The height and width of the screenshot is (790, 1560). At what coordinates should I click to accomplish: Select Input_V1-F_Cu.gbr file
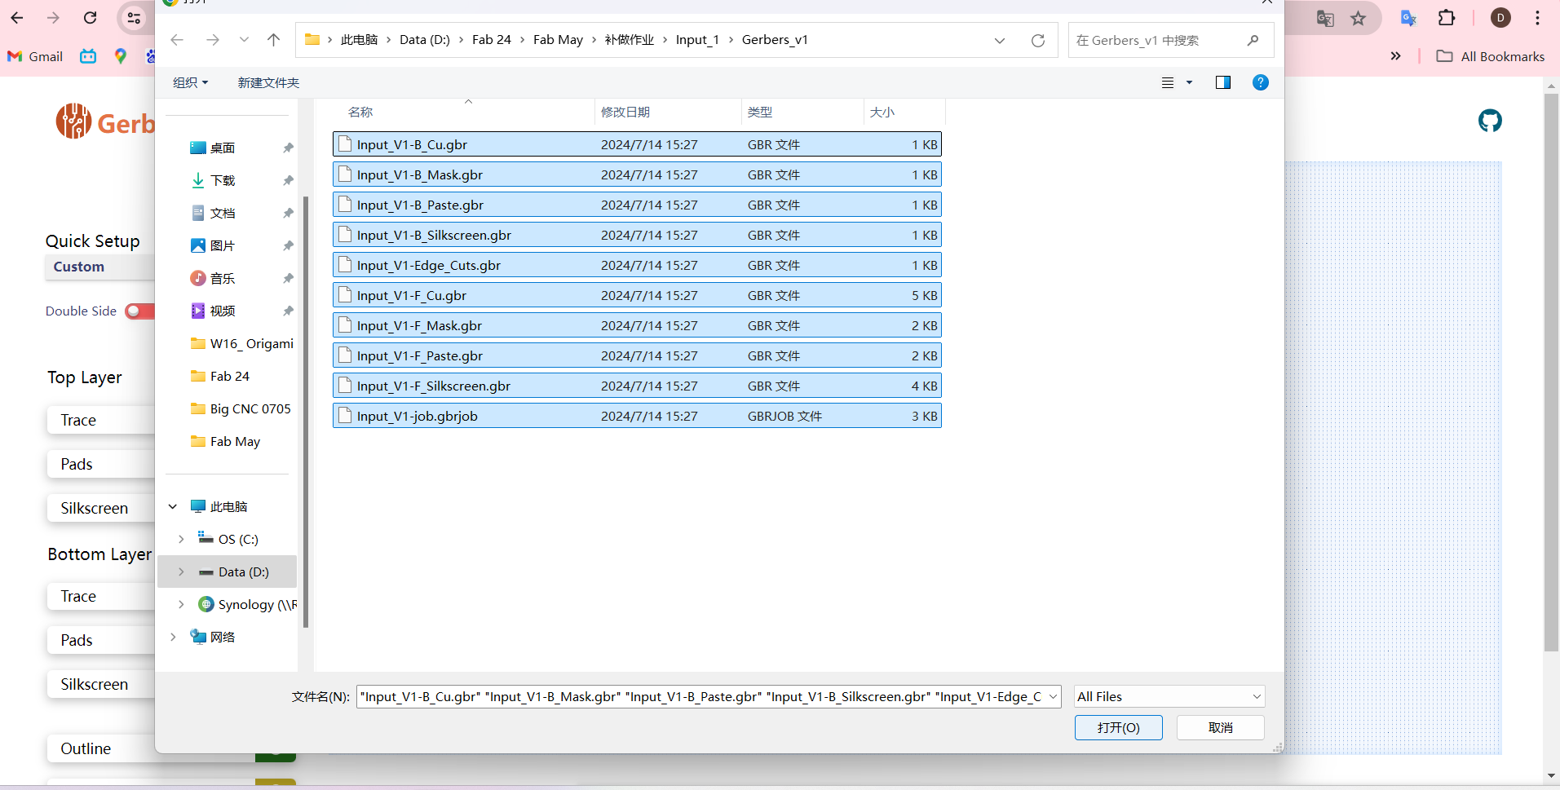click(637, 295)
